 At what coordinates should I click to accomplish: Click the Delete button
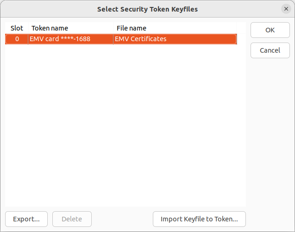click(72, 219)
